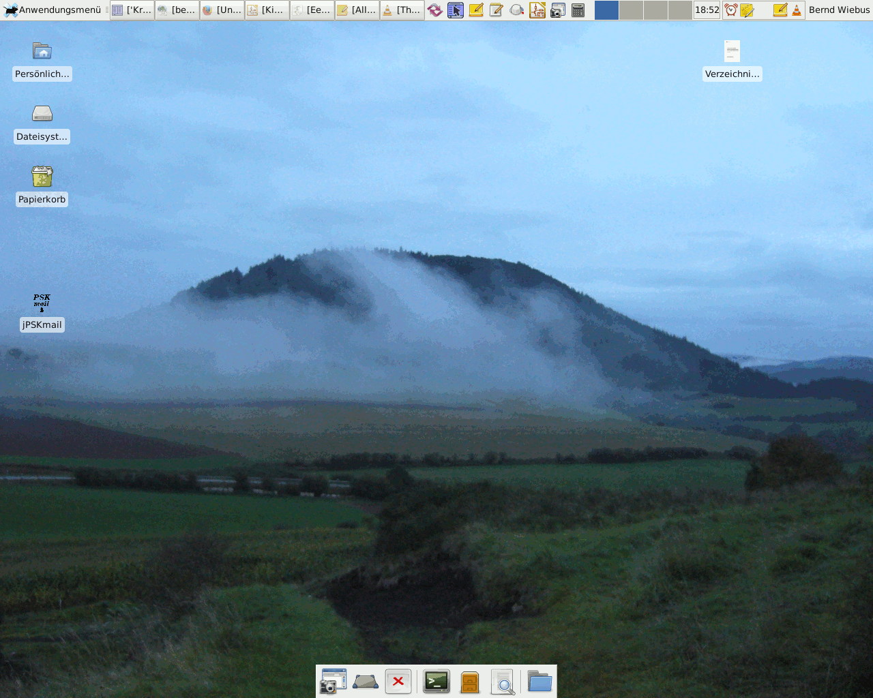Launch the window screenshot camera in dock
873x698 pixels.
[333, 681]
